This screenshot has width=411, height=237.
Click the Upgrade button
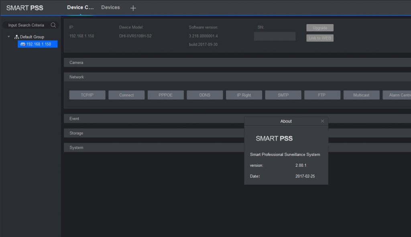(x=320, y=28)
